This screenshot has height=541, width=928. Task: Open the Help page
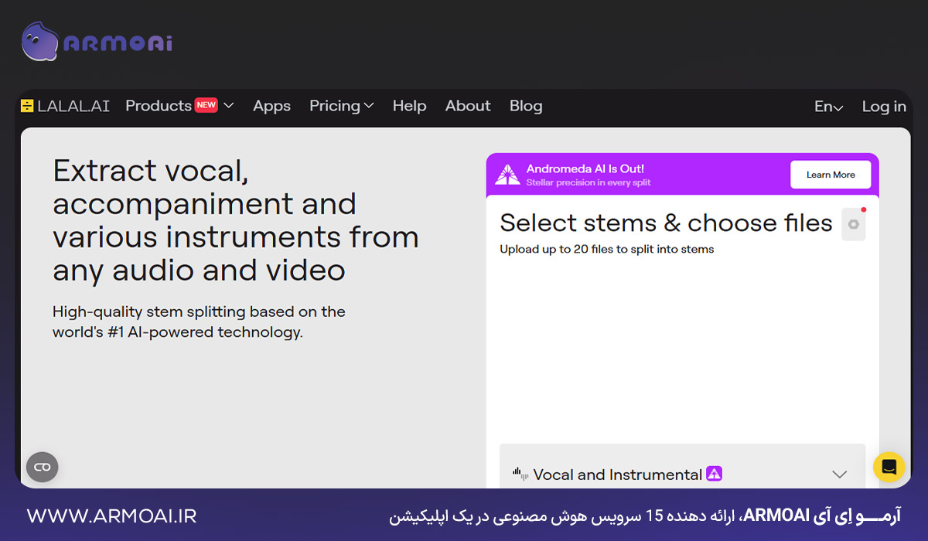[x=409, y=106]
